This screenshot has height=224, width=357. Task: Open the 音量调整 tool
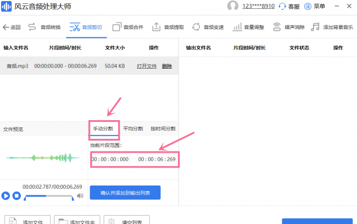point(248,27)
